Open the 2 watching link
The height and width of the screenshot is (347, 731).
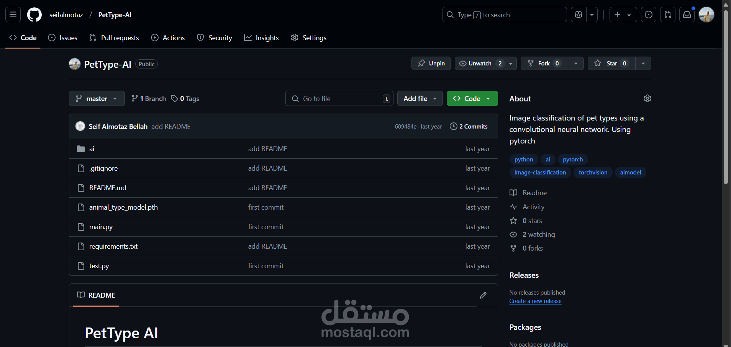click(x=533, y=235)
